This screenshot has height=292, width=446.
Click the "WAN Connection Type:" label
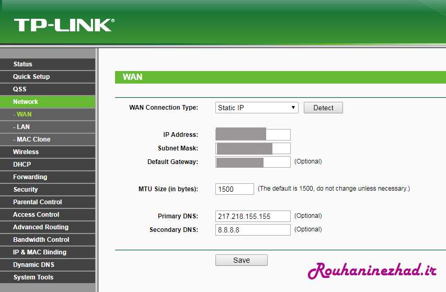pyautogui.click(x=164, y=108)
